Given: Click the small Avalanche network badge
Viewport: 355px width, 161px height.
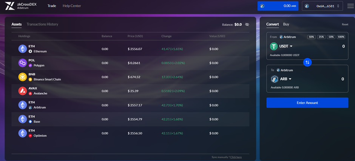Looking at the screenshot, I should point(30,94).
